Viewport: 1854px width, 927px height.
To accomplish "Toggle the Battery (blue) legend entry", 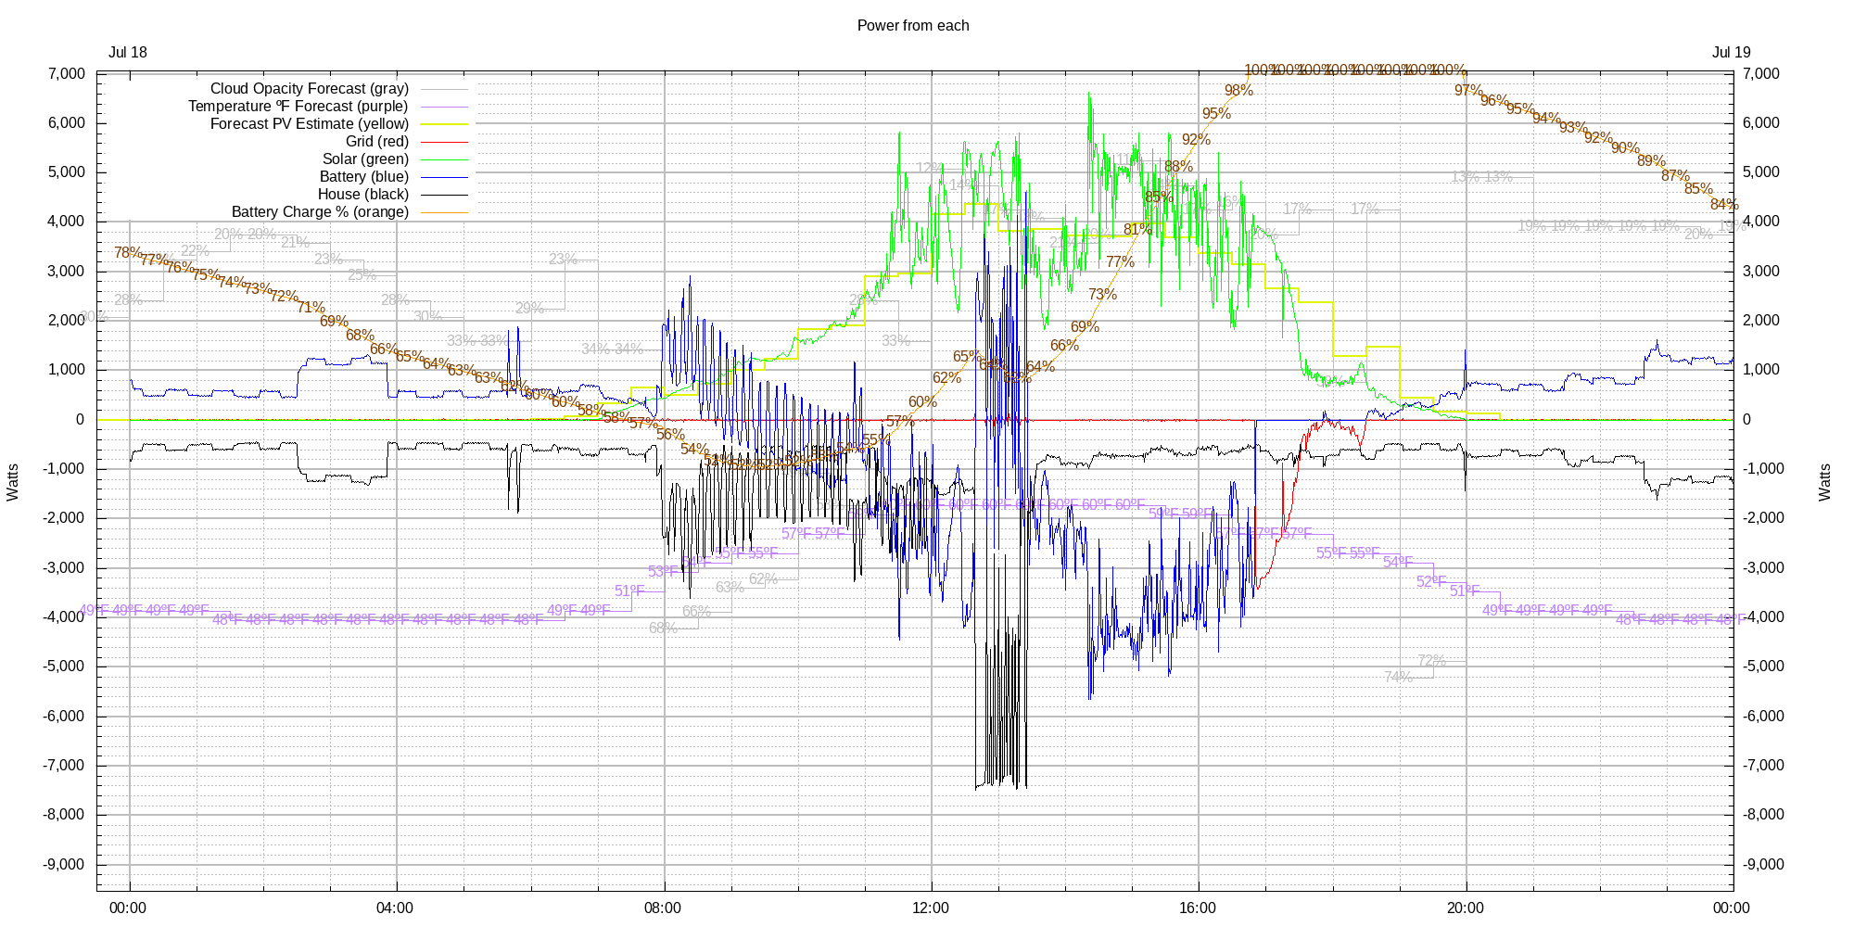I will click(x=363, y=177).
